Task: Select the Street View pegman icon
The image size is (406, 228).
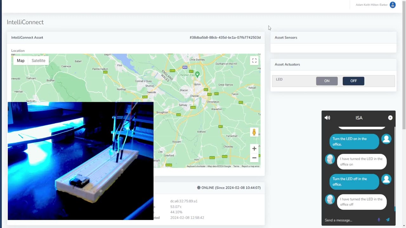Action: click(x=254, y=132)
